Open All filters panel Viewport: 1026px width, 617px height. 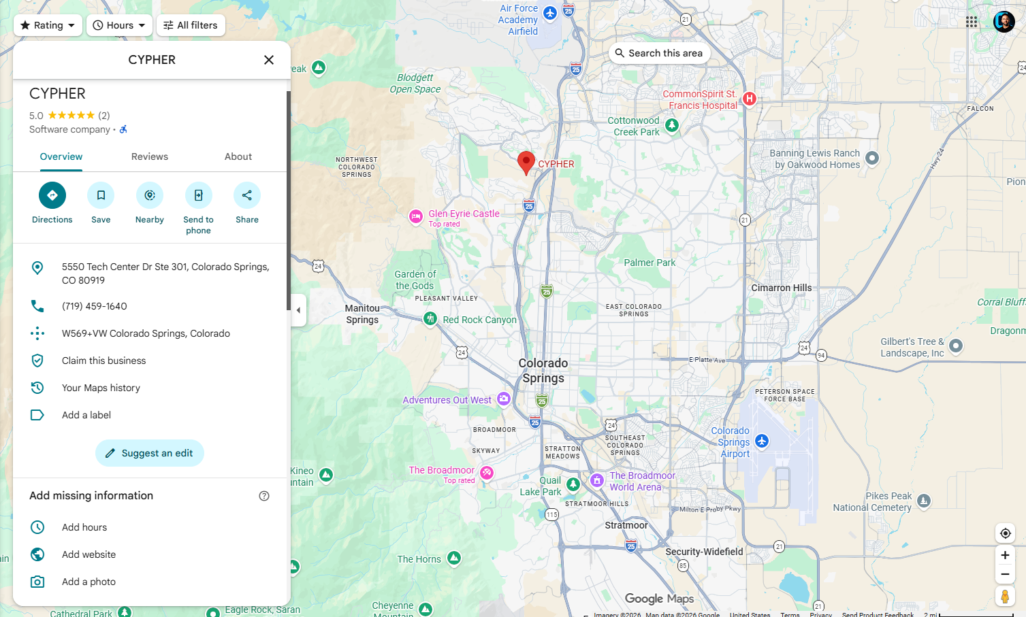point(191,25)
